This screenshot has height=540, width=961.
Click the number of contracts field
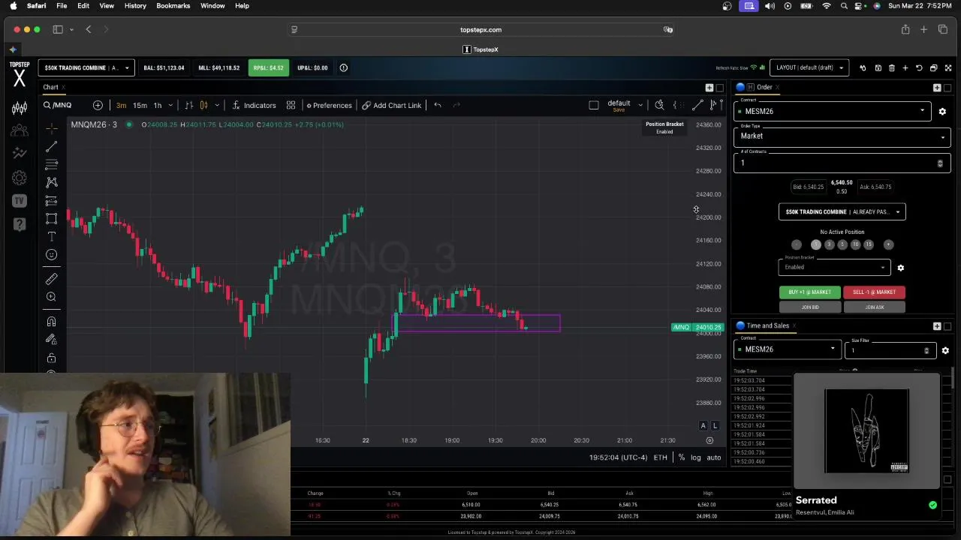click(842, 163)
